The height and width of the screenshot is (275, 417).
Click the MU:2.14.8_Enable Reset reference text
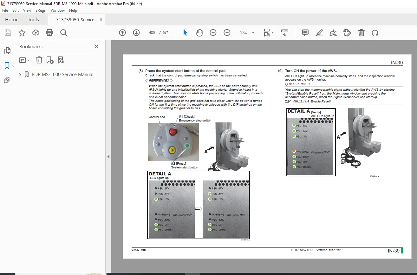[312, 101]
